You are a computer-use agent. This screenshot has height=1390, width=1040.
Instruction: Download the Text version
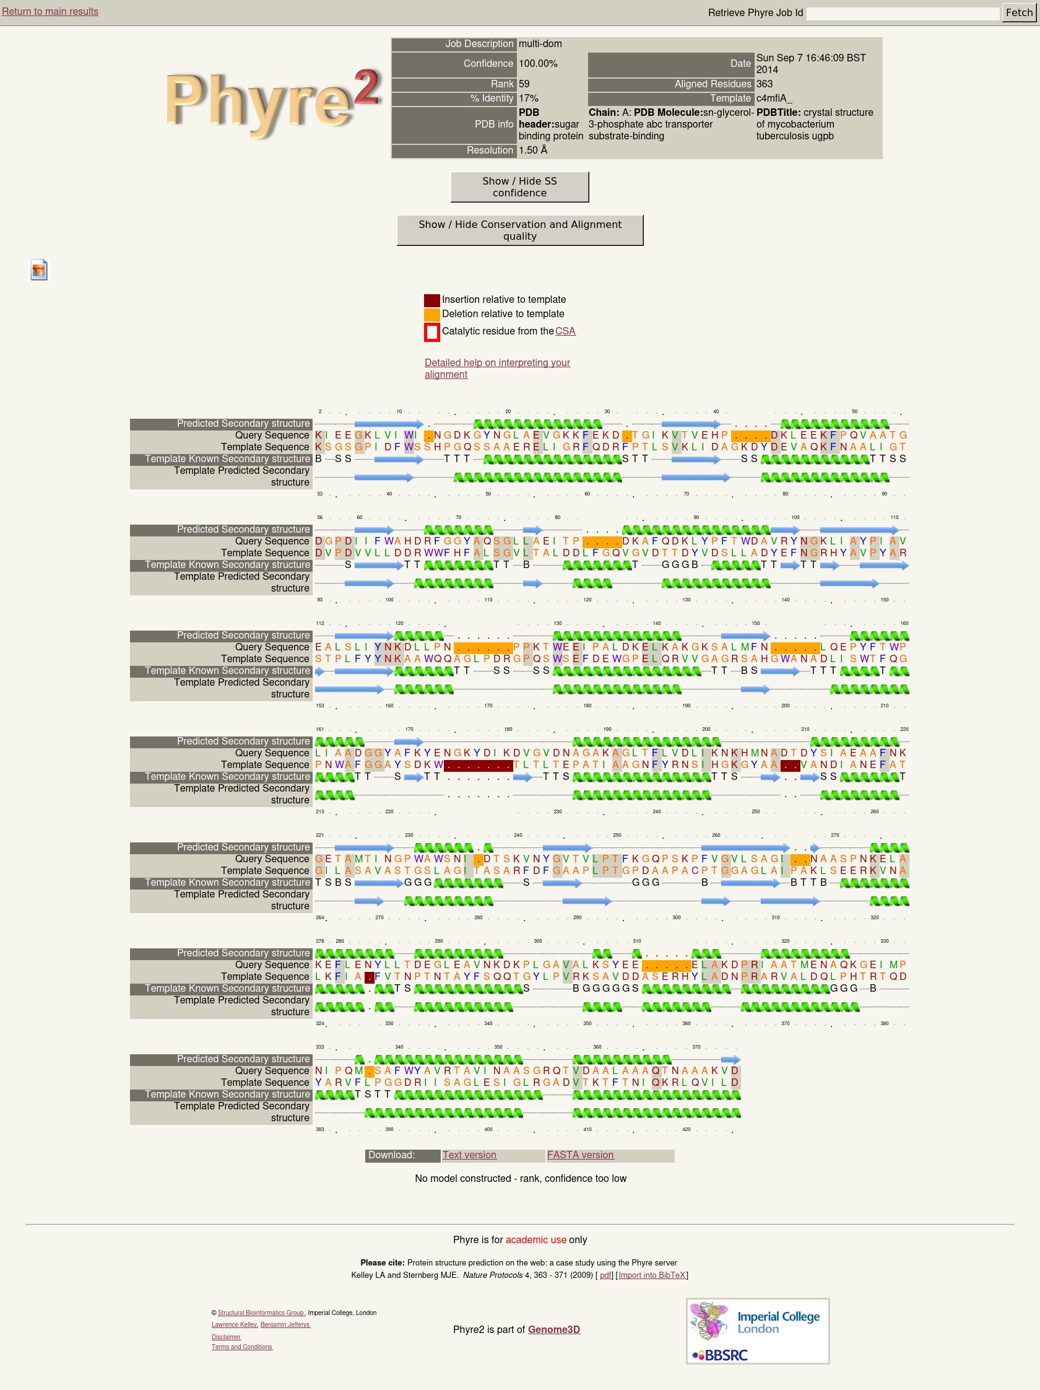click(469, 1155)
